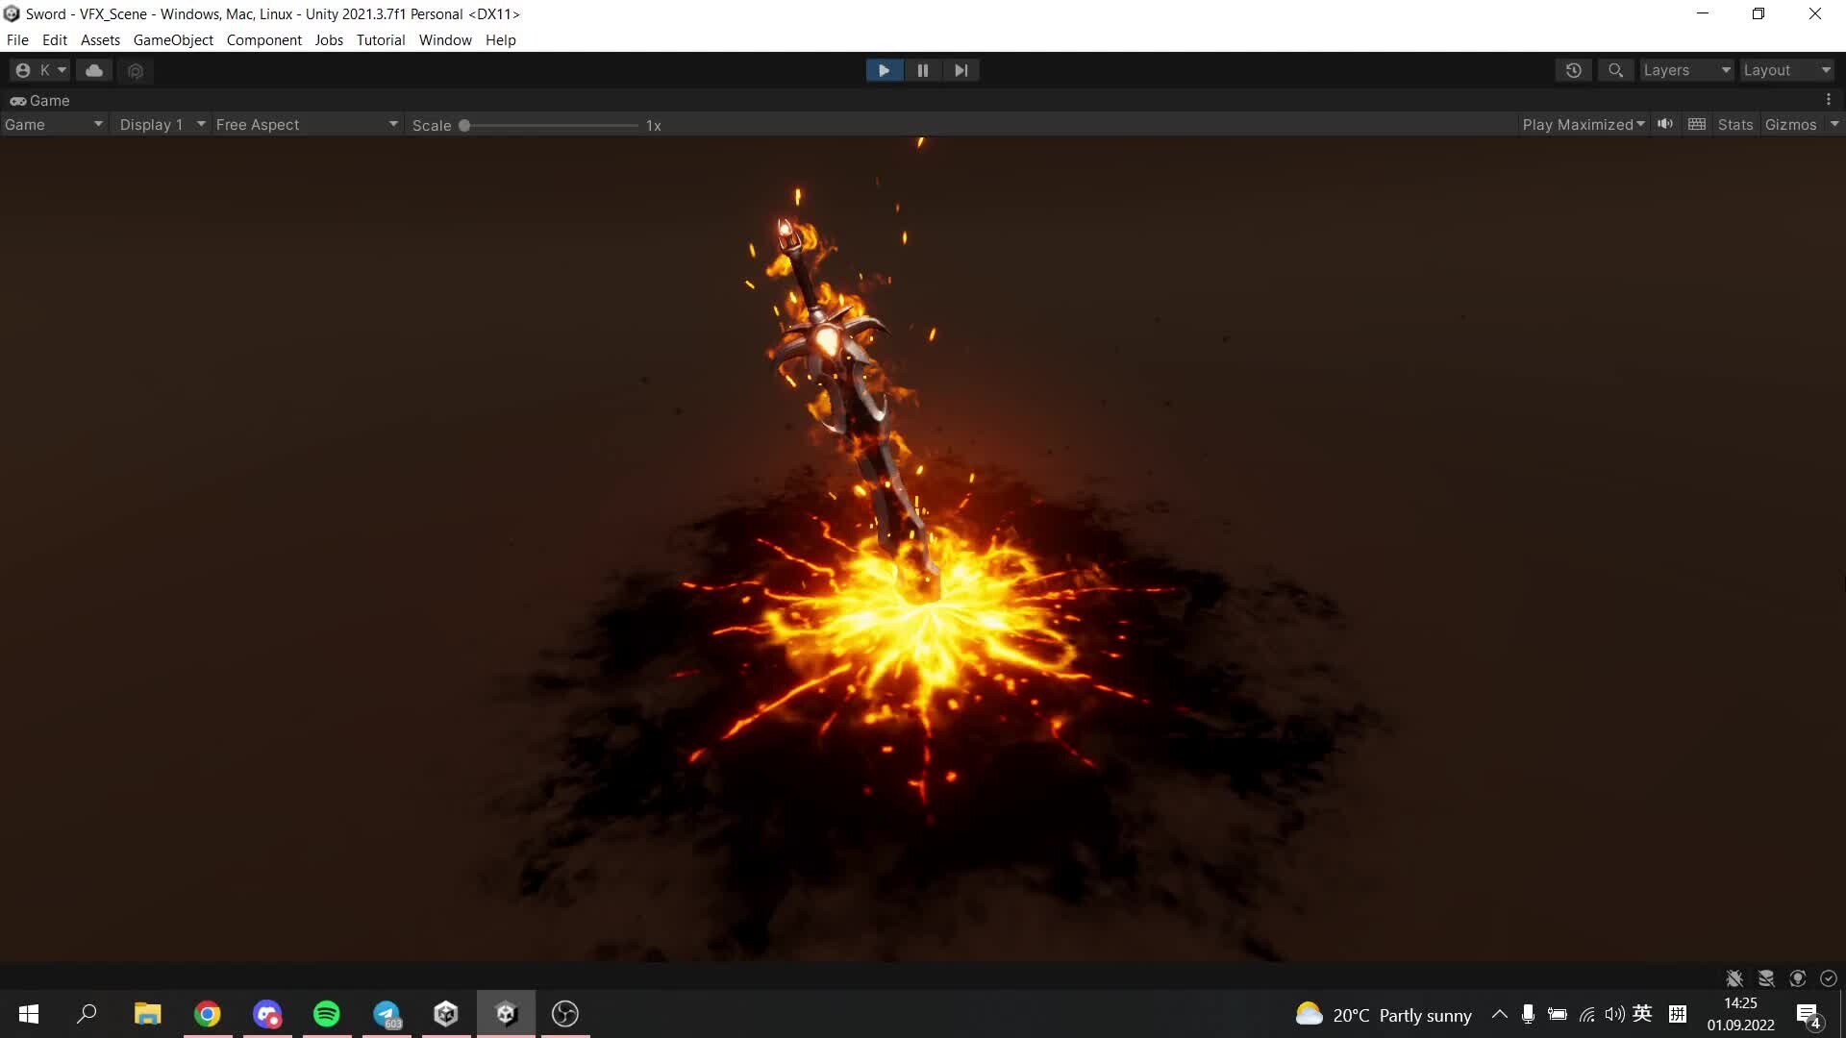The width and height of the screenshot is (1846, 1038).
Task: Click the Unity cloud services icon
Action: coord(93,70)
